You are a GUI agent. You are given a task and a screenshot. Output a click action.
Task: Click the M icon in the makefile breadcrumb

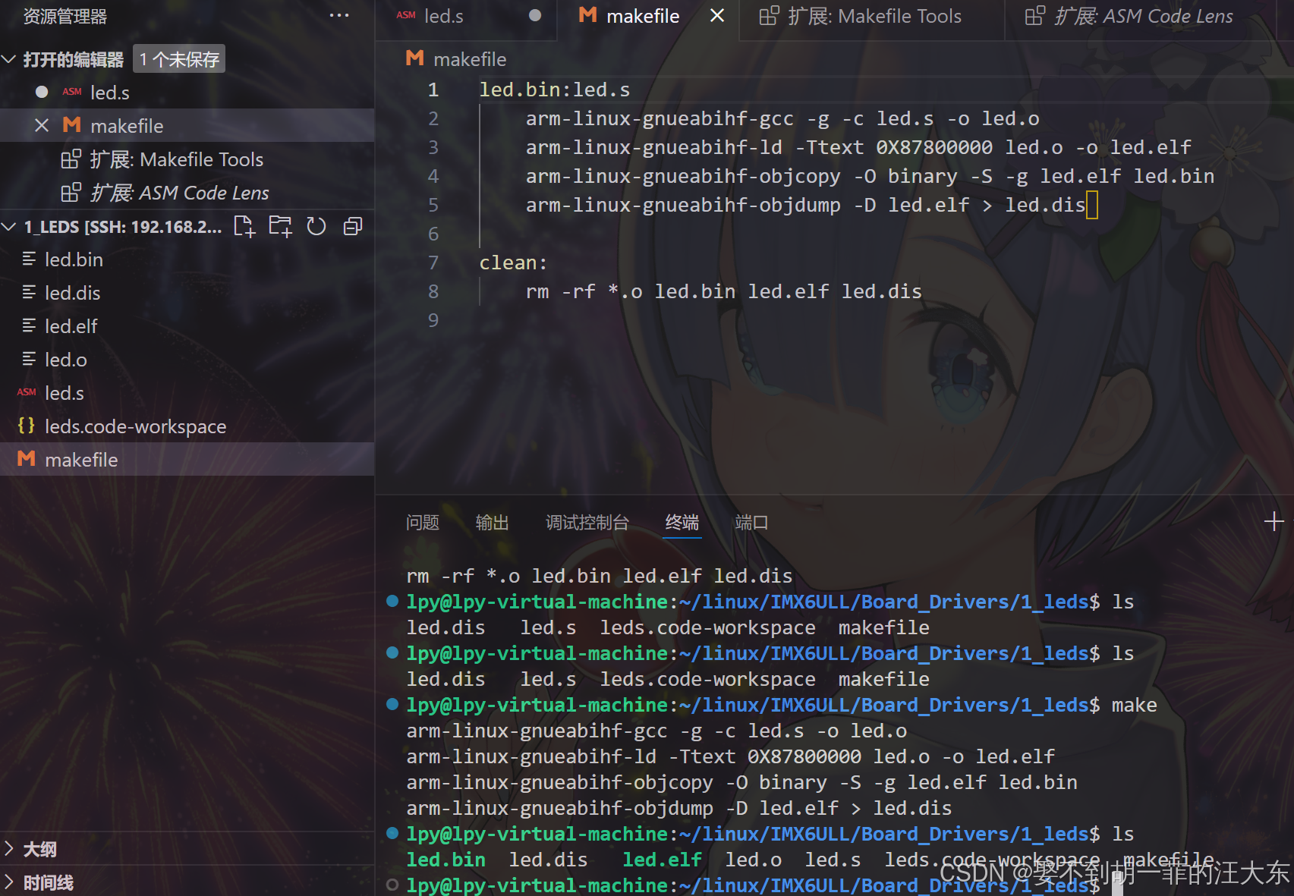414,58
